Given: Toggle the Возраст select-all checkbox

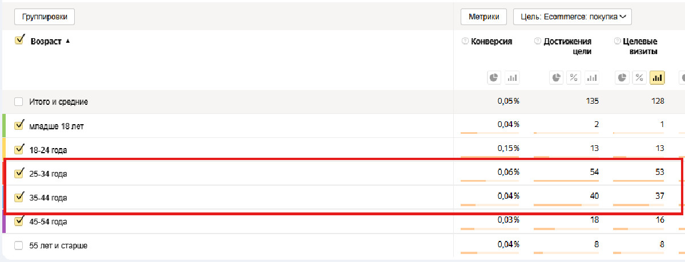Looking at the screenshot, I should click(x=19, y=40).
